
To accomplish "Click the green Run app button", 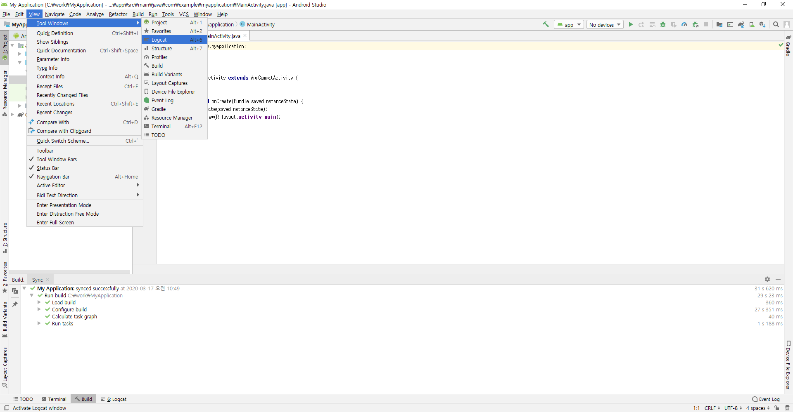I will (x=631, y=25).
